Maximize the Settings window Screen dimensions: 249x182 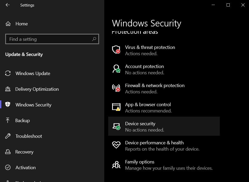(x=228, y=5)
